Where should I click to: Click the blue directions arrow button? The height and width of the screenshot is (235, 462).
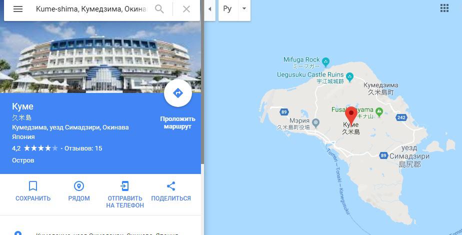pos(178,93)
